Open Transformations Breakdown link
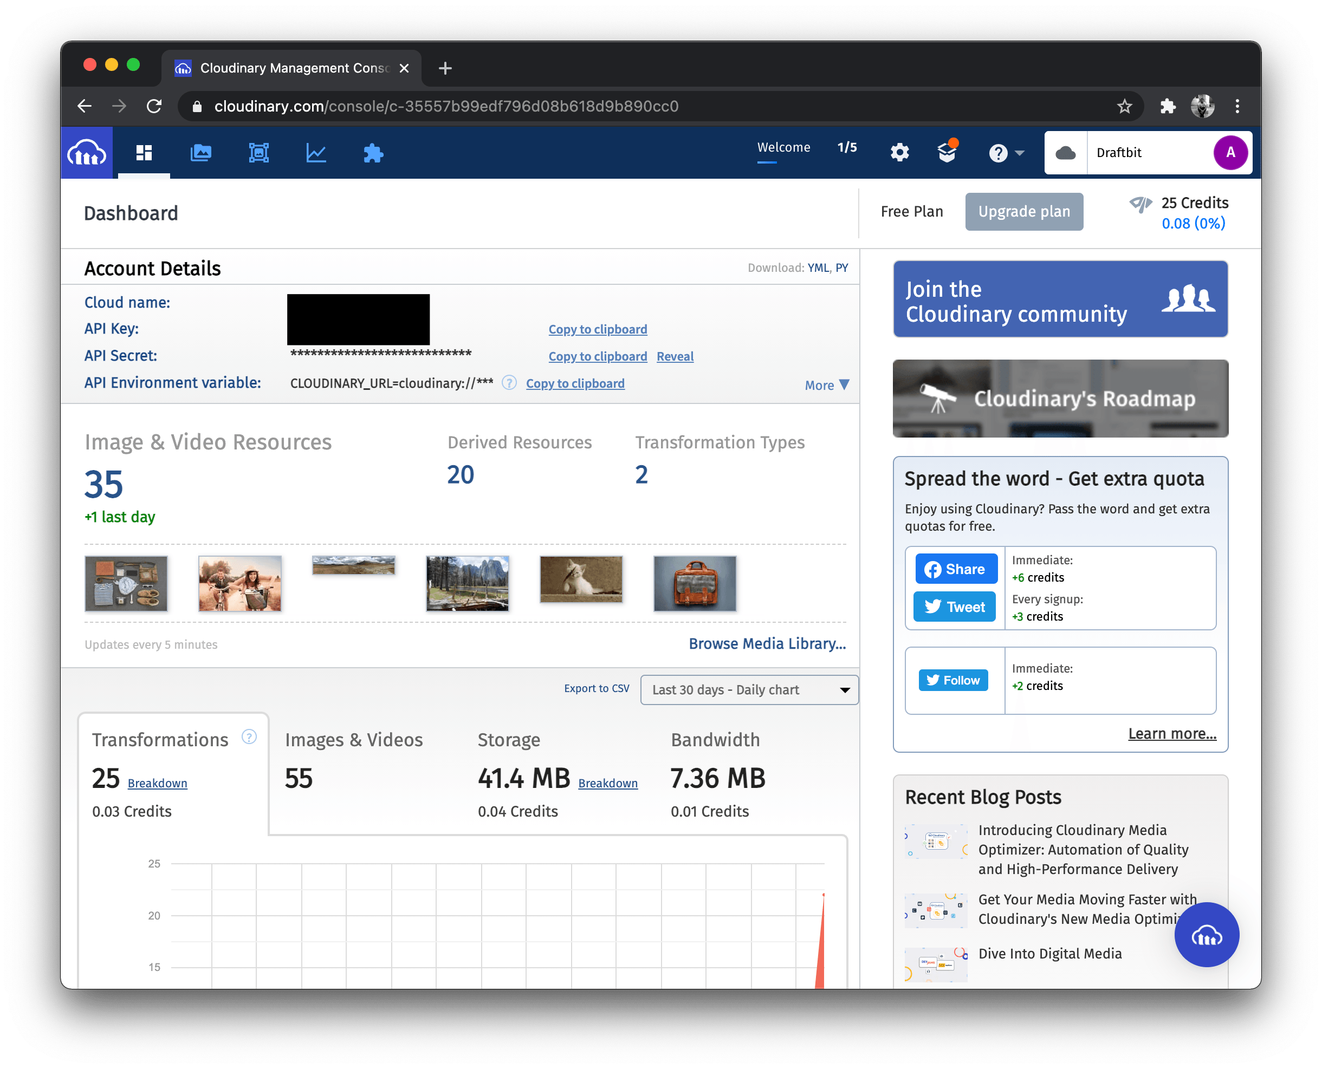The height and width of the screenshot is (1069, 1322). (x=157, y=783)
